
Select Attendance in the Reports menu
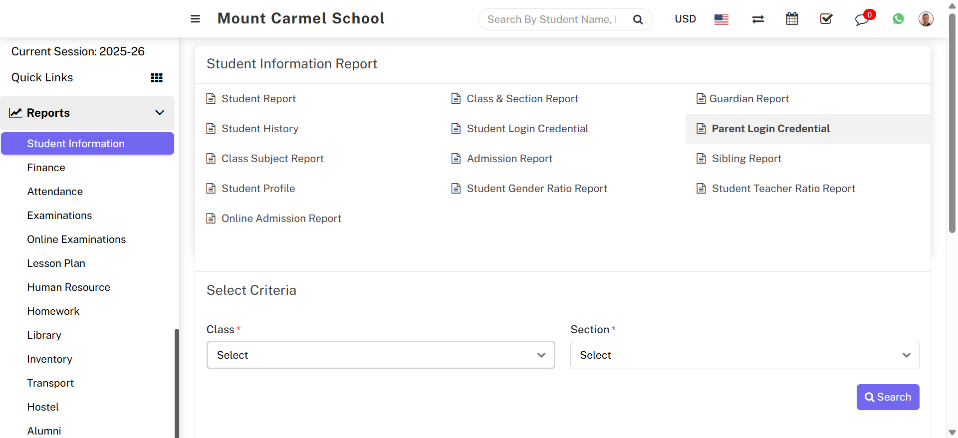tap(55, 192)
